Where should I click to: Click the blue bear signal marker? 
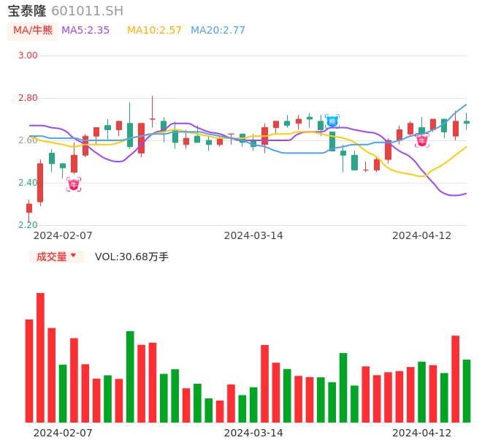click(332, 121)
